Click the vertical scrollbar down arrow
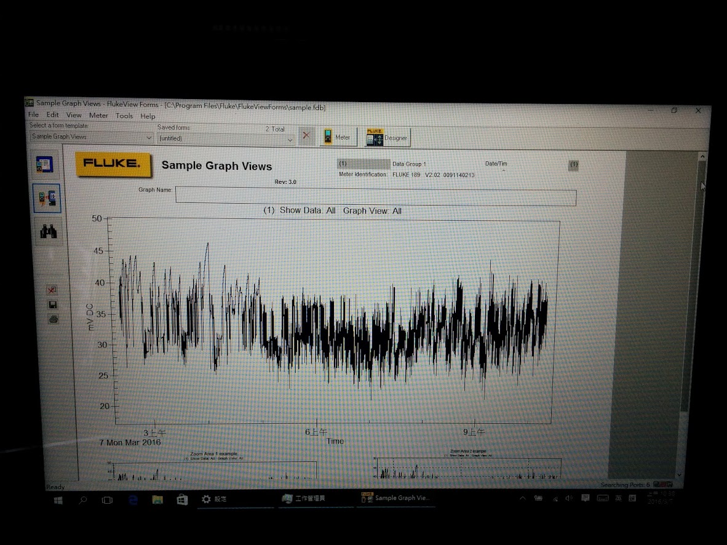727x545 pixels. (x=679, y=474)
